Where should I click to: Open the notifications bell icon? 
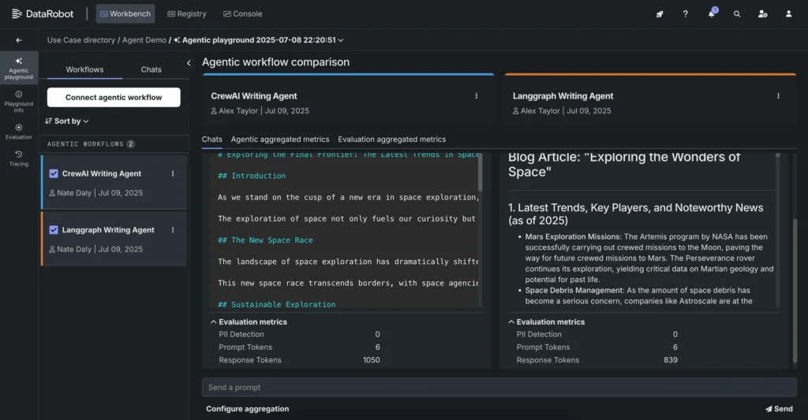[711, 14]
